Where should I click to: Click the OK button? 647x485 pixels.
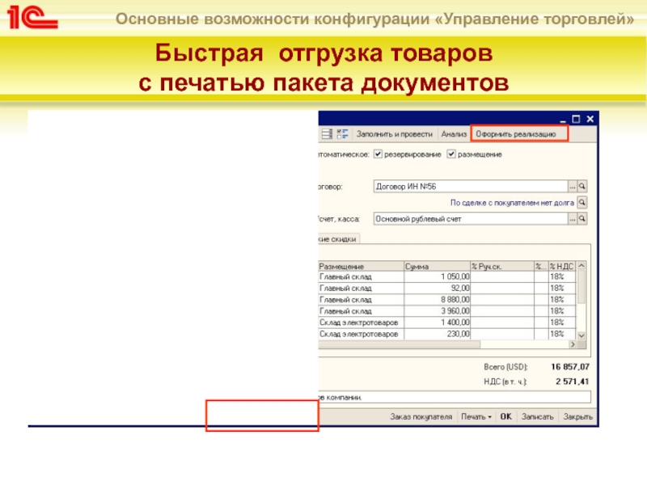click(506, 416)
